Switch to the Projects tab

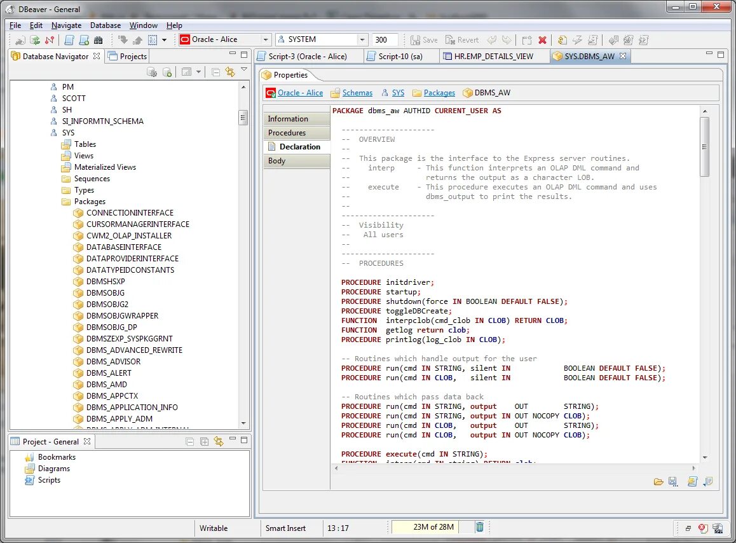click(128, 57)
